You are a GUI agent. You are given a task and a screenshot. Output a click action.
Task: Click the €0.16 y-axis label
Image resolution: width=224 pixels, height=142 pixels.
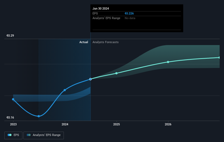pos(10,117)
